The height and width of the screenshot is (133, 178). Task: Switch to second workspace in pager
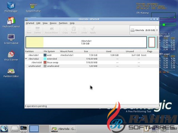click(44, 129)
